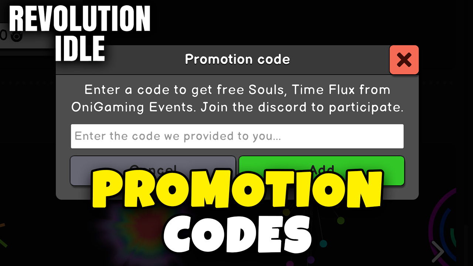Click the gray Cancel button
This screenshot has height=266, width=473.
153,170
